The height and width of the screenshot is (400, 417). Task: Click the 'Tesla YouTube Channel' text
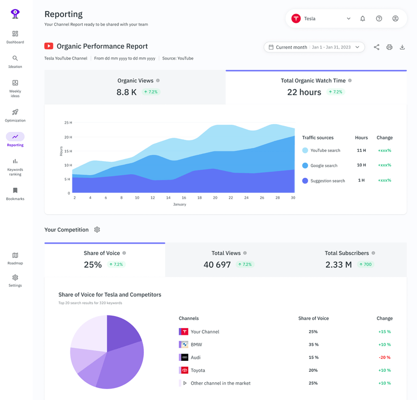point(66,58)
